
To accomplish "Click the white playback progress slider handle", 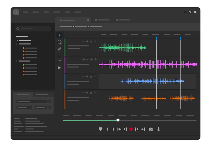I will 118,120.
